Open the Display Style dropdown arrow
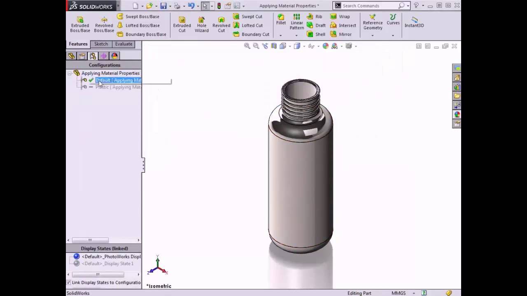527x296 pixels. point(303,46)
